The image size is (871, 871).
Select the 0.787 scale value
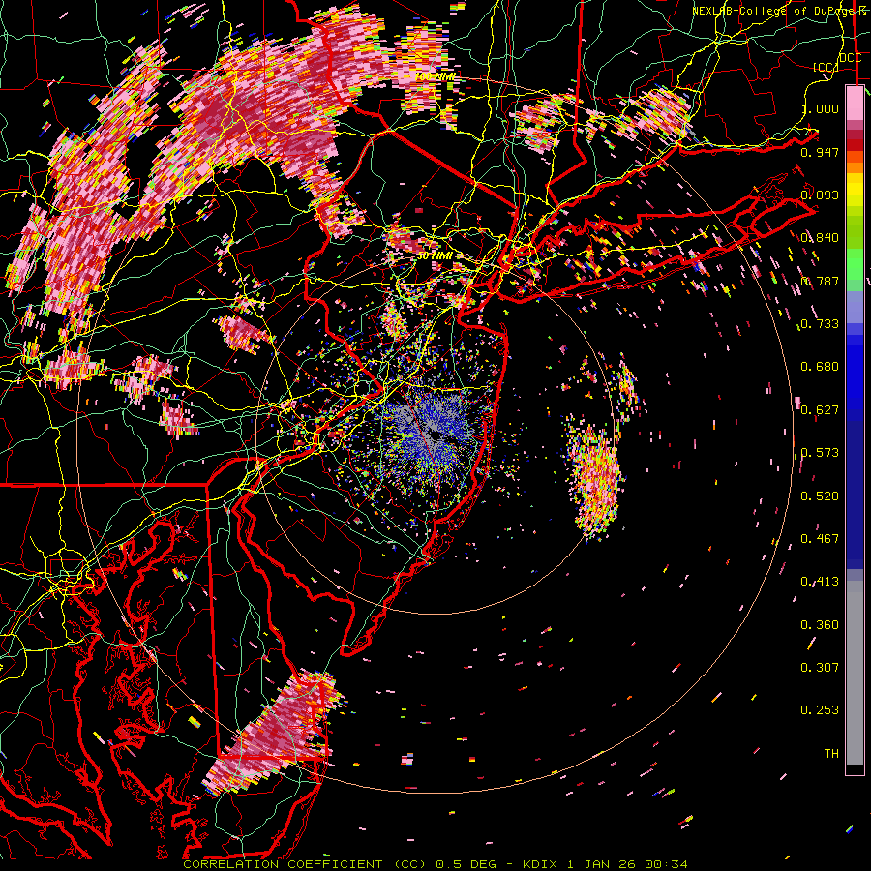click(x=820, y=281)
